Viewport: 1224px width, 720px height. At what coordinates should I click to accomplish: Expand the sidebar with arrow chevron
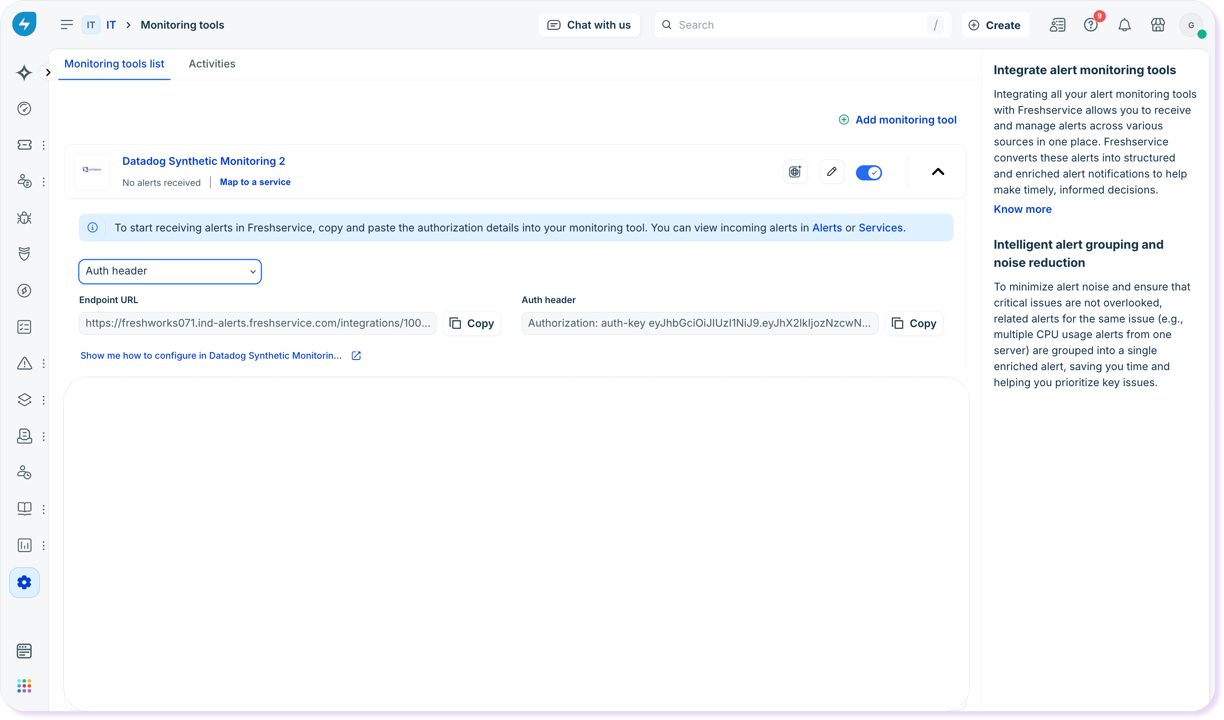[48, 73]
